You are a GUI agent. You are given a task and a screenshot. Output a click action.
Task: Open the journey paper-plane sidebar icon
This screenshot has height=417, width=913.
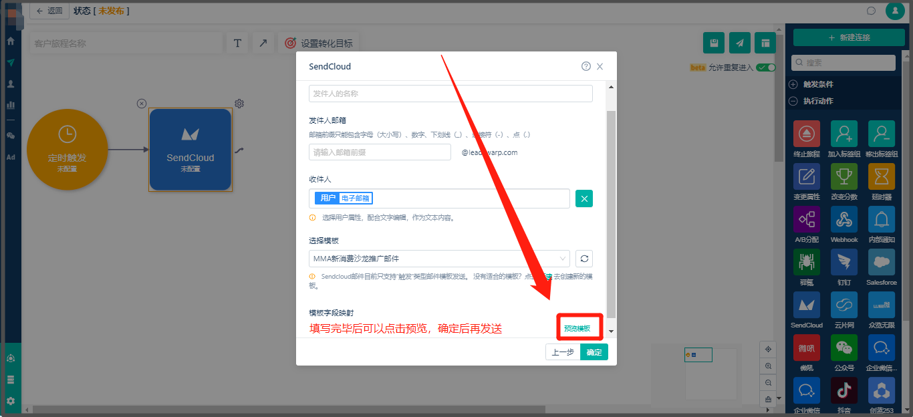click(11, 63)
